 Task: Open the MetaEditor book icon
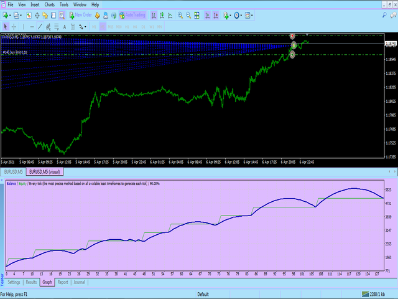(98, 15)
